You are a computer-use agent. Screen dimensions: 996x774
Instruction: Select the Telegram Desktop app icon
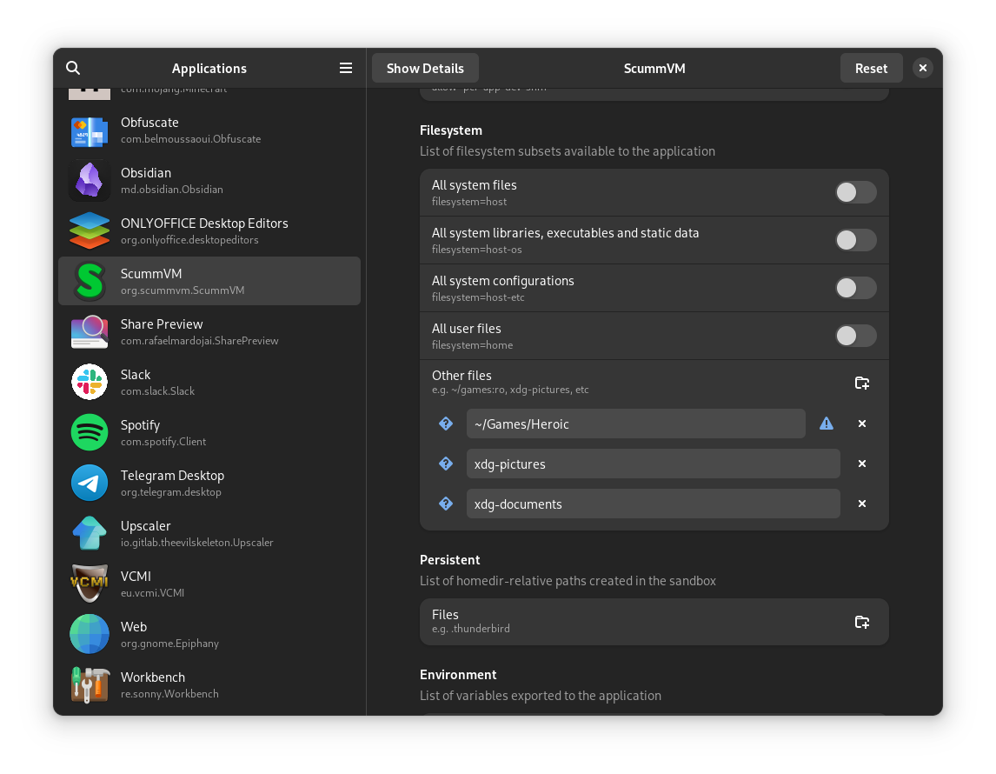tap(90, 483)
